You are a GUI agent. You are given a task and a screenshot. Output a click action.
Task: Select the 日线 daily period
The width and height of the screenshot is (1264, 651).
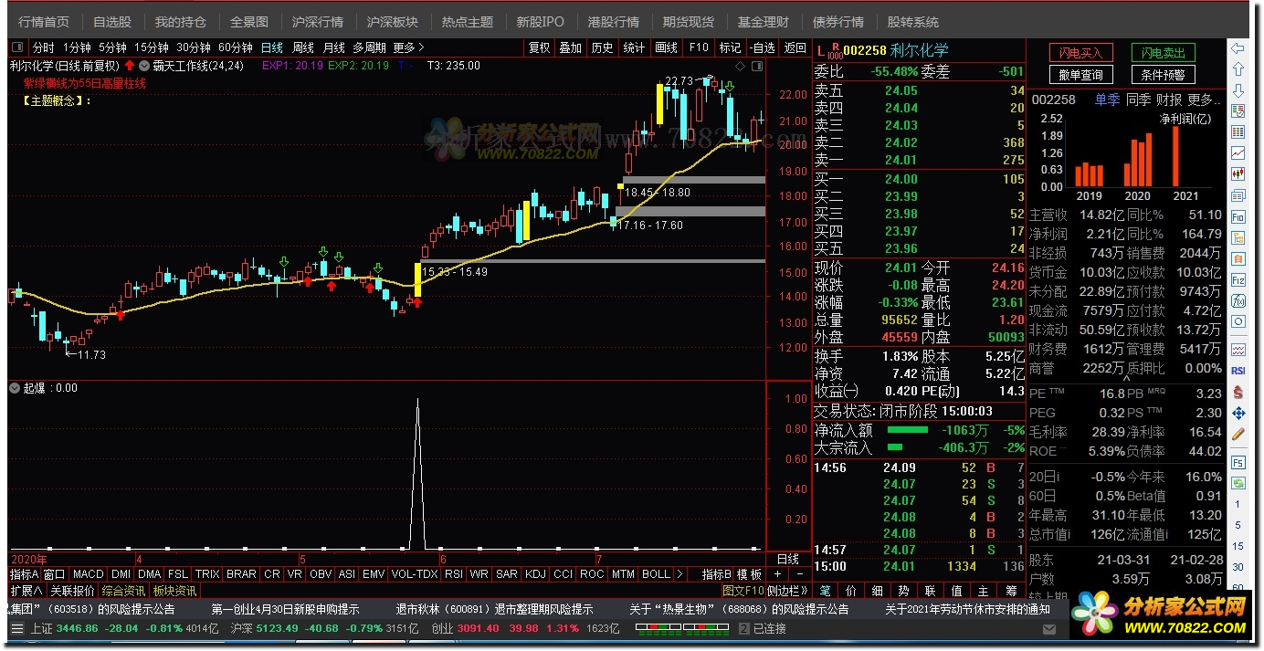(272, 47)
